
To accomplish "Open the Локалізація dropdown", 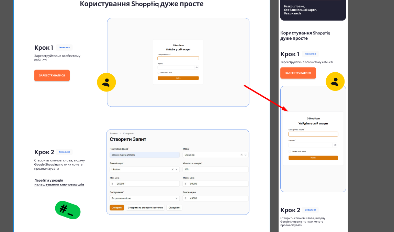I will (177, 169).
